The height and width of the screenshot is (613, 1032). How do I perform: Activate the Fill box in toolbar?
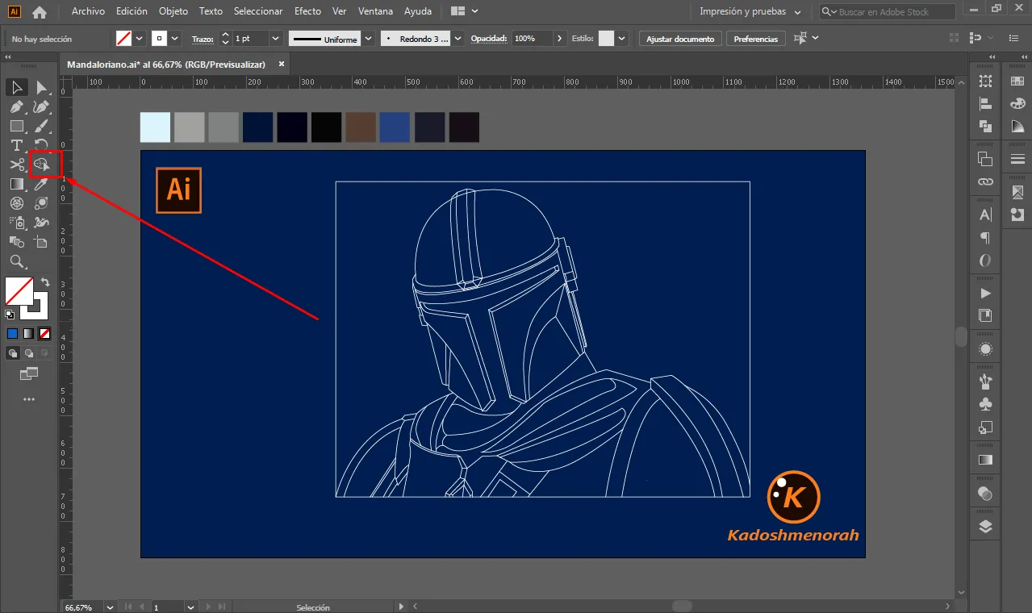point(19,291)
